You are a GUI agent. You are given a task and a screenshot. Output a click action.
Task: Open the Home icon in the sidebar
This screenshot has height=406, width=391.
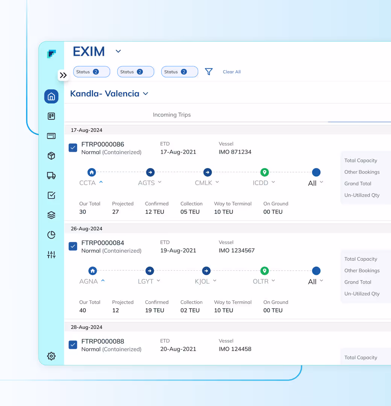[x=51, y=97]
